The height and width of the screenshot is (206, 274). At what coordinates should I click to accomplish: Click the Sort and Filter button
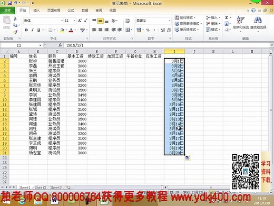click(241, 24)
